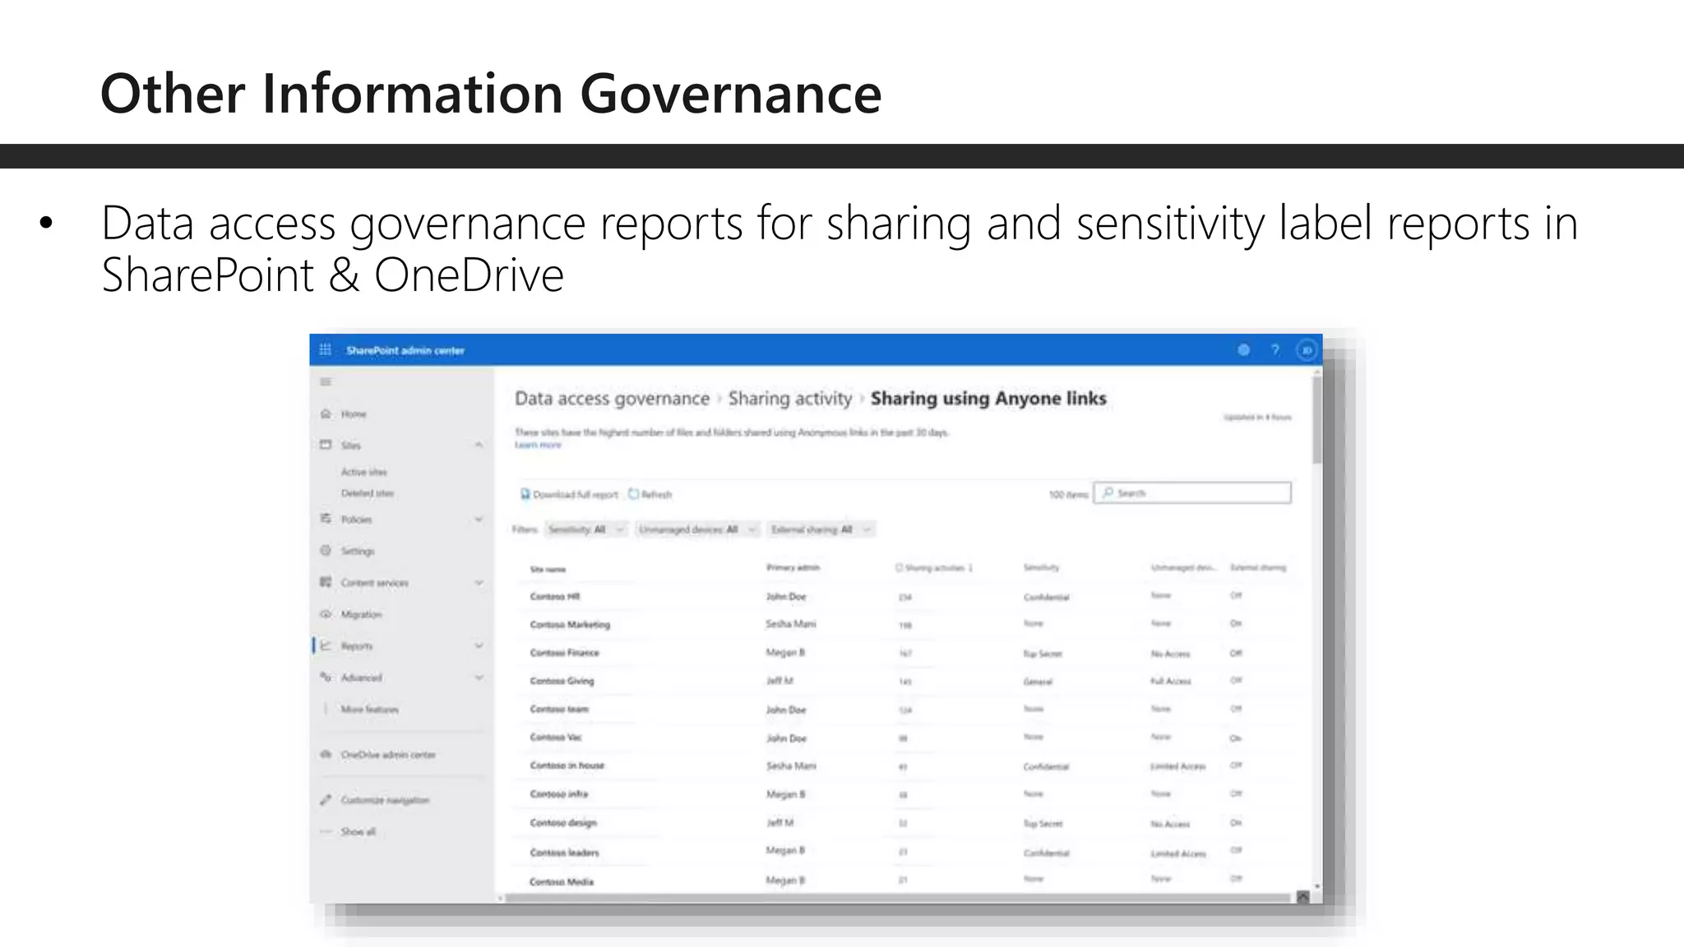Sort by the Primary admin column header
Image resolution: width=1684 pixels, height=947 pixels.
click(793, 567)
